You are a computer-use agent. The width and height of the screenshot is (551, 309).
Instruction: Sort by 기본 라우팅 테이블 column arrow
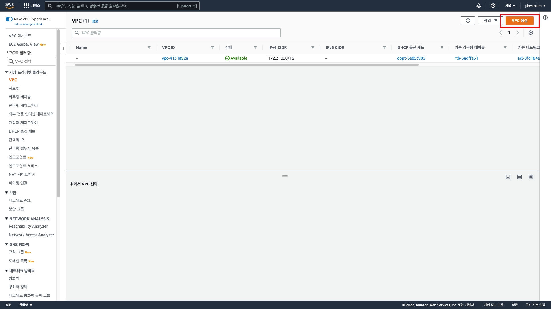(505, 47)
